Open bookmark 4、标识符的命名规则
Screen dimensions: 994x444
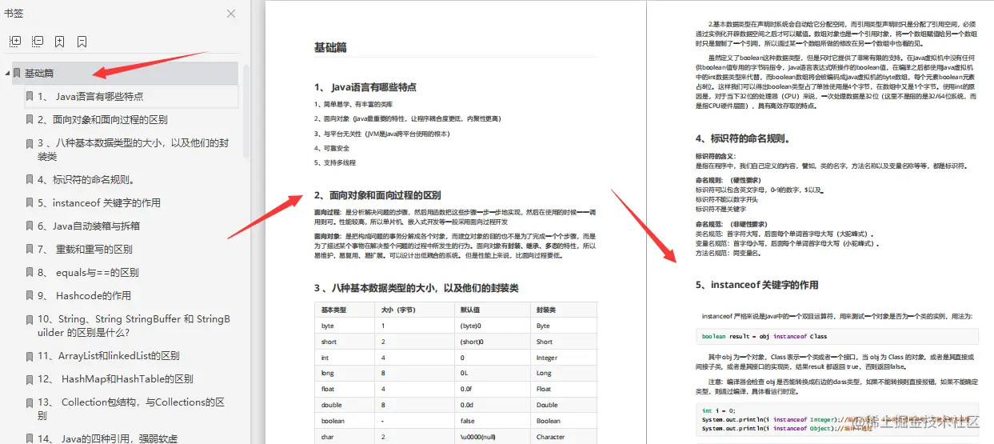[86, 180]
